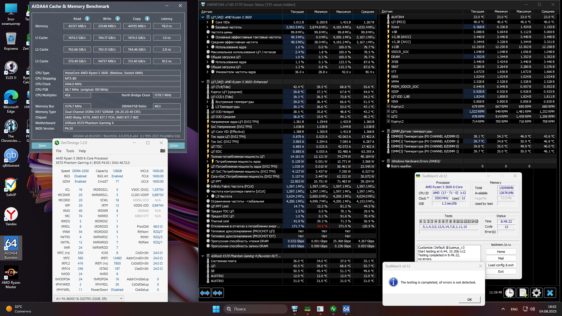Click OK in the TestMem5 dialog
Viewport: 562px width, 316px height.
click(470, 300)
